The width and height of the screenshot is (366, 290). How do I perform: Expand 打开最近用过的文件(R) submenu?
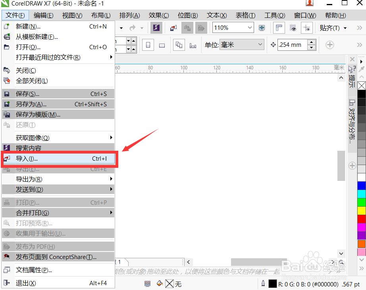tap(58, 58)
